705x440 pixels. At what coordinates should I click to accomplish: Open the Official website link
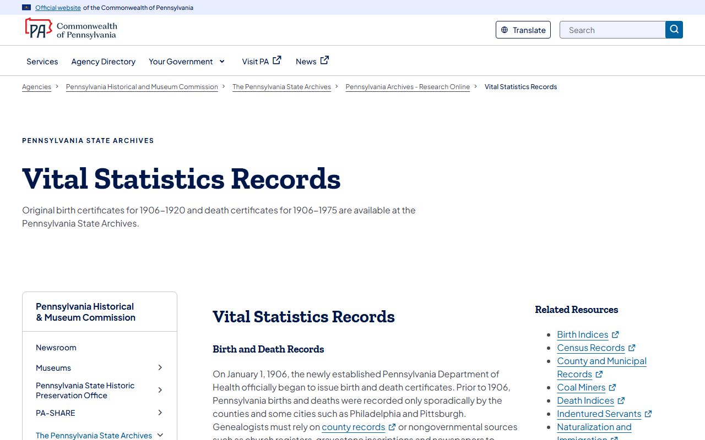pyautogui.click(x=58, y=8)
